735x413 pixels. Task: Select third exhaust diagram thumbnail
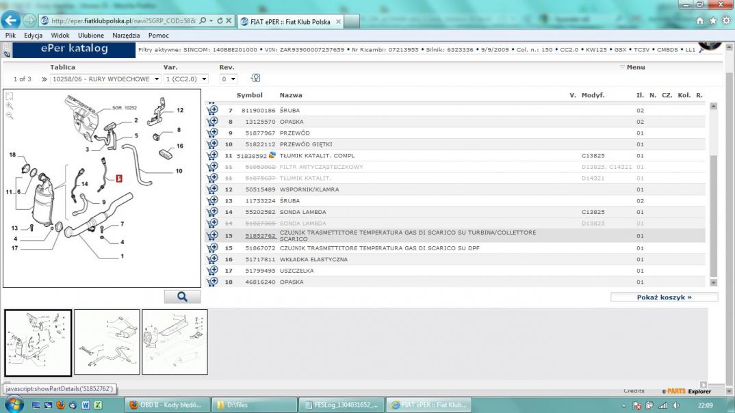pyautogui.click(x=175, y=342)
